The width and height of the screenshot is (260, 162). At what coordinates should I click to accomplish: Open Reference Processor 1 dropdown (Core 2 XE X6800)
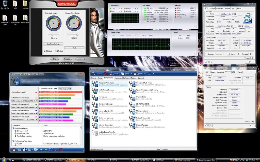pyautogui.click(x=25, y=101)
